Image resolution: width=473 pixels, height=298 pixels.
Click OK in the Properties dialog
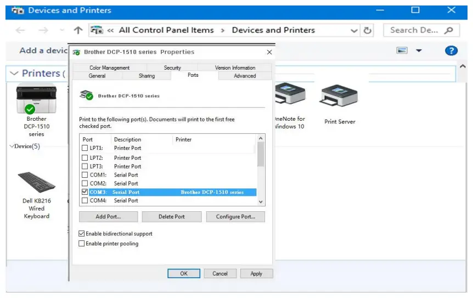point(184,273)
